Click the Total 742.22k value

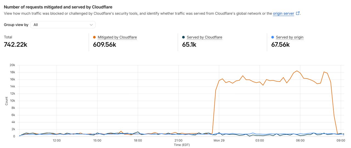point(16,44)
